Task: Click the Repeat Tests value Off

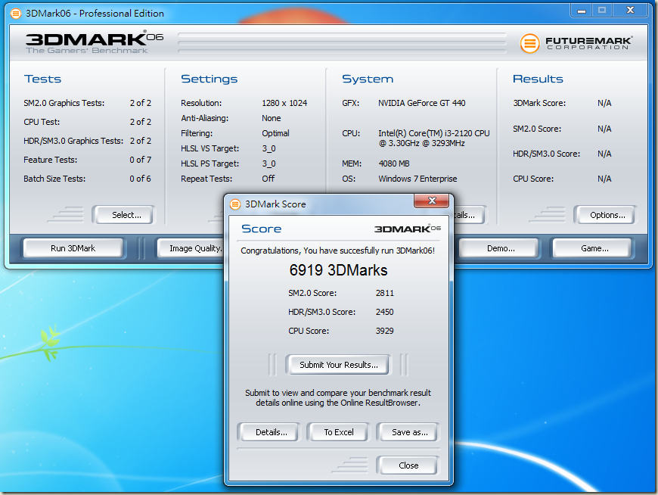Action: pyautogui.click(x=268, y=179)
